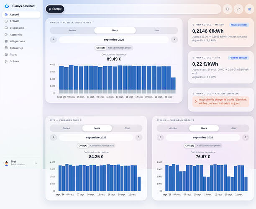This screenshot has height=209, width=256.
Task: Toggle Coût (€) in the Gîte card
Action: tap(83, 145)
